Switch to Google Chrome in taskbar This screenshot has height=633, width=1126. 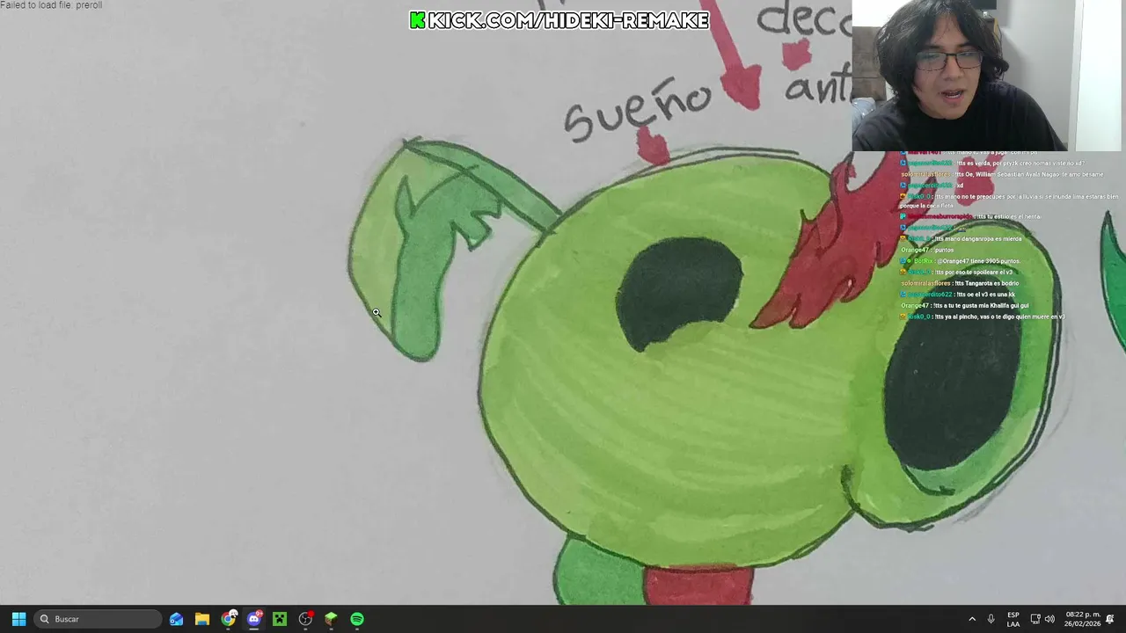(x=228, y=619)
